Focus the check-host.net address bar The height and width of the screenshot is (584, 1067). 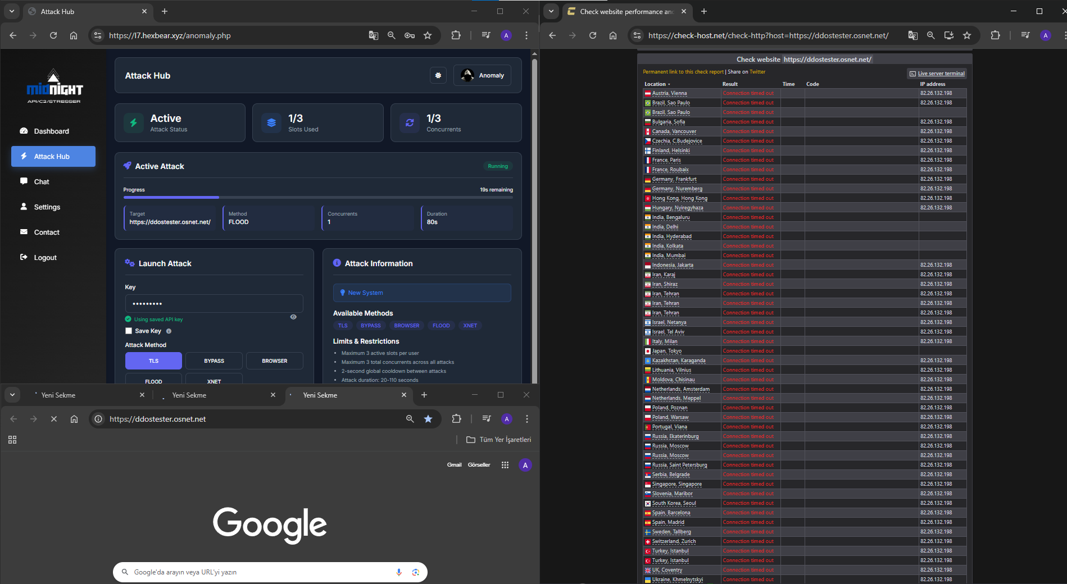coord(768,35)
